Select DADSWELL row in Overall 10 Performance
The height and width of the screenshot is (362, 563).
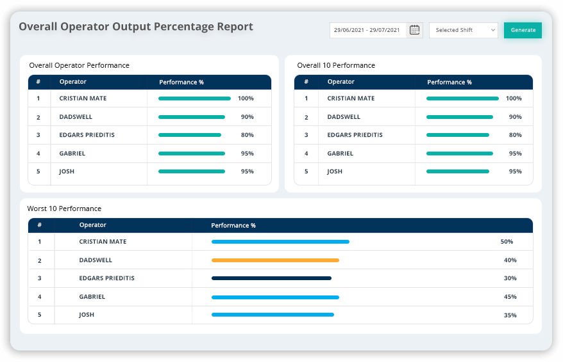pyautogui.click(x=344, y=117)
